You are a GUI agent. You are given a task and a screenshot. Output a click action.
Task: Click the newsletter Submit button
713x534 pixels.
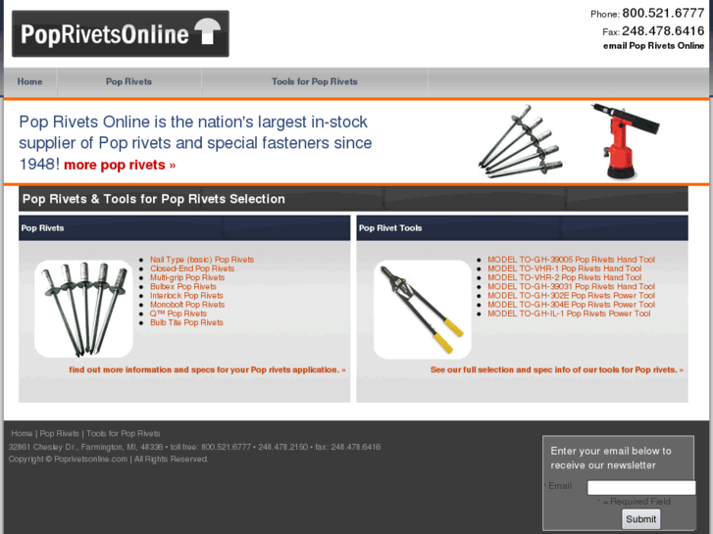coord(640,519)
